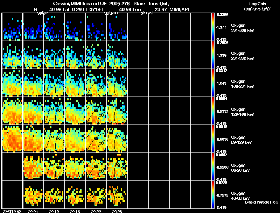Click the 'Log Cnts' colorbar heading
Screen dimensions: 280x213
click(257, 4)
